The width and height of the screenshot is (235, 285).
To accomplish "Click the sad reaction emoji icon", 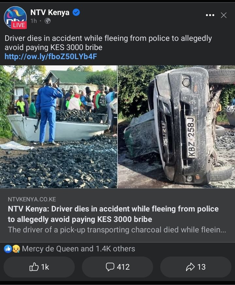I will pyautogui.click(x=16, y=249).
